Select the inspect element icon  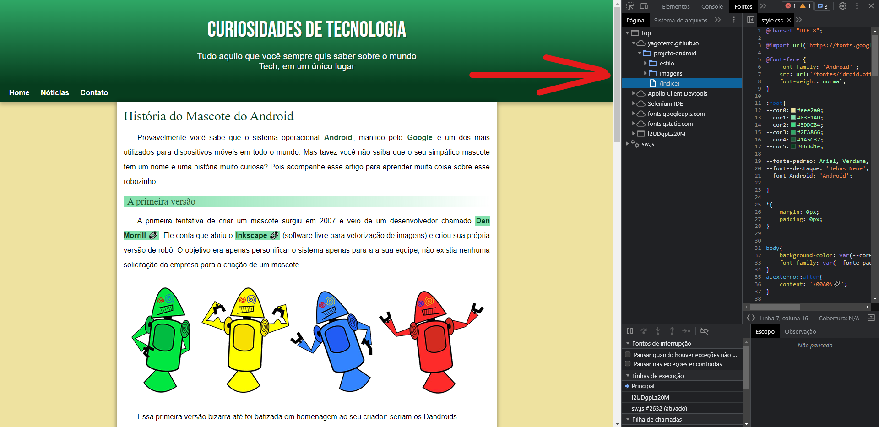(629, 6)
